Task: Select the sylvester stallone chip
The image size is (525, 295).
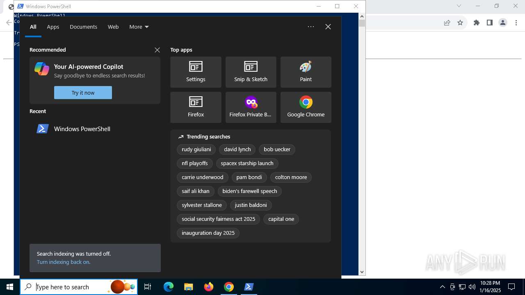Action: [x=202, y=205]
